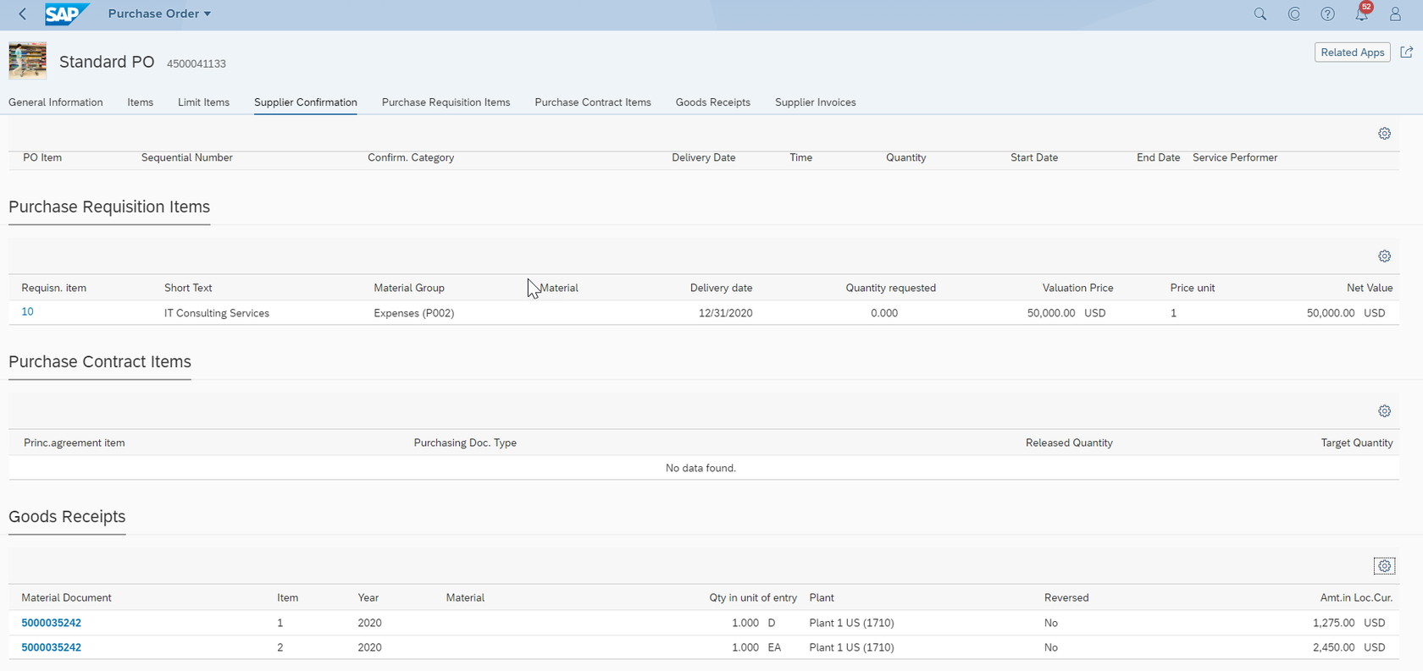Click the IT Consulting Services cell
Image resolution: width=1423 pixels, height=671 pixels.
[217, 313]
